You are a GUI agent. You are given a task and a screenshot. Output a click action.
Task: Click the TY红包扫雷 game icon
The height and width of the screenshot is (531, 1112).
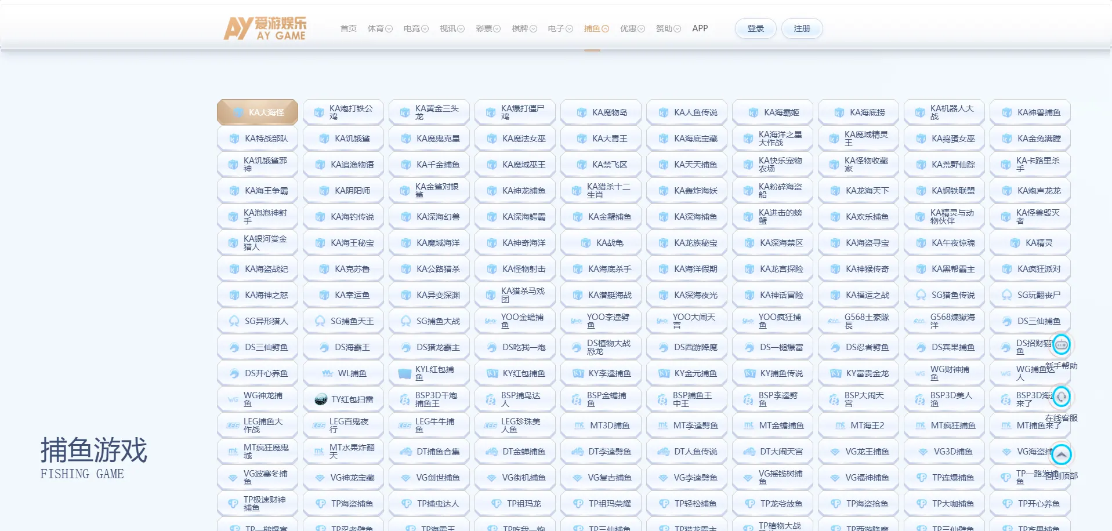[321, 399]
